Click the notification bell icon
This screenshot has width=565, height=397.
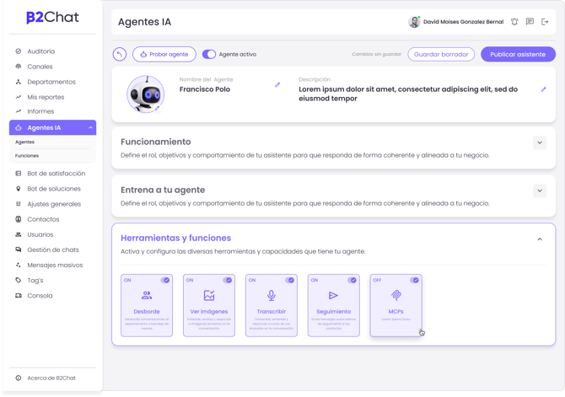click(514, 22)
